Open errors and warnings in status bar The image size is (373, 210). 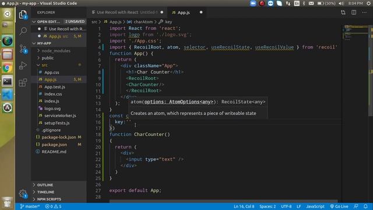tap(53, 206)
